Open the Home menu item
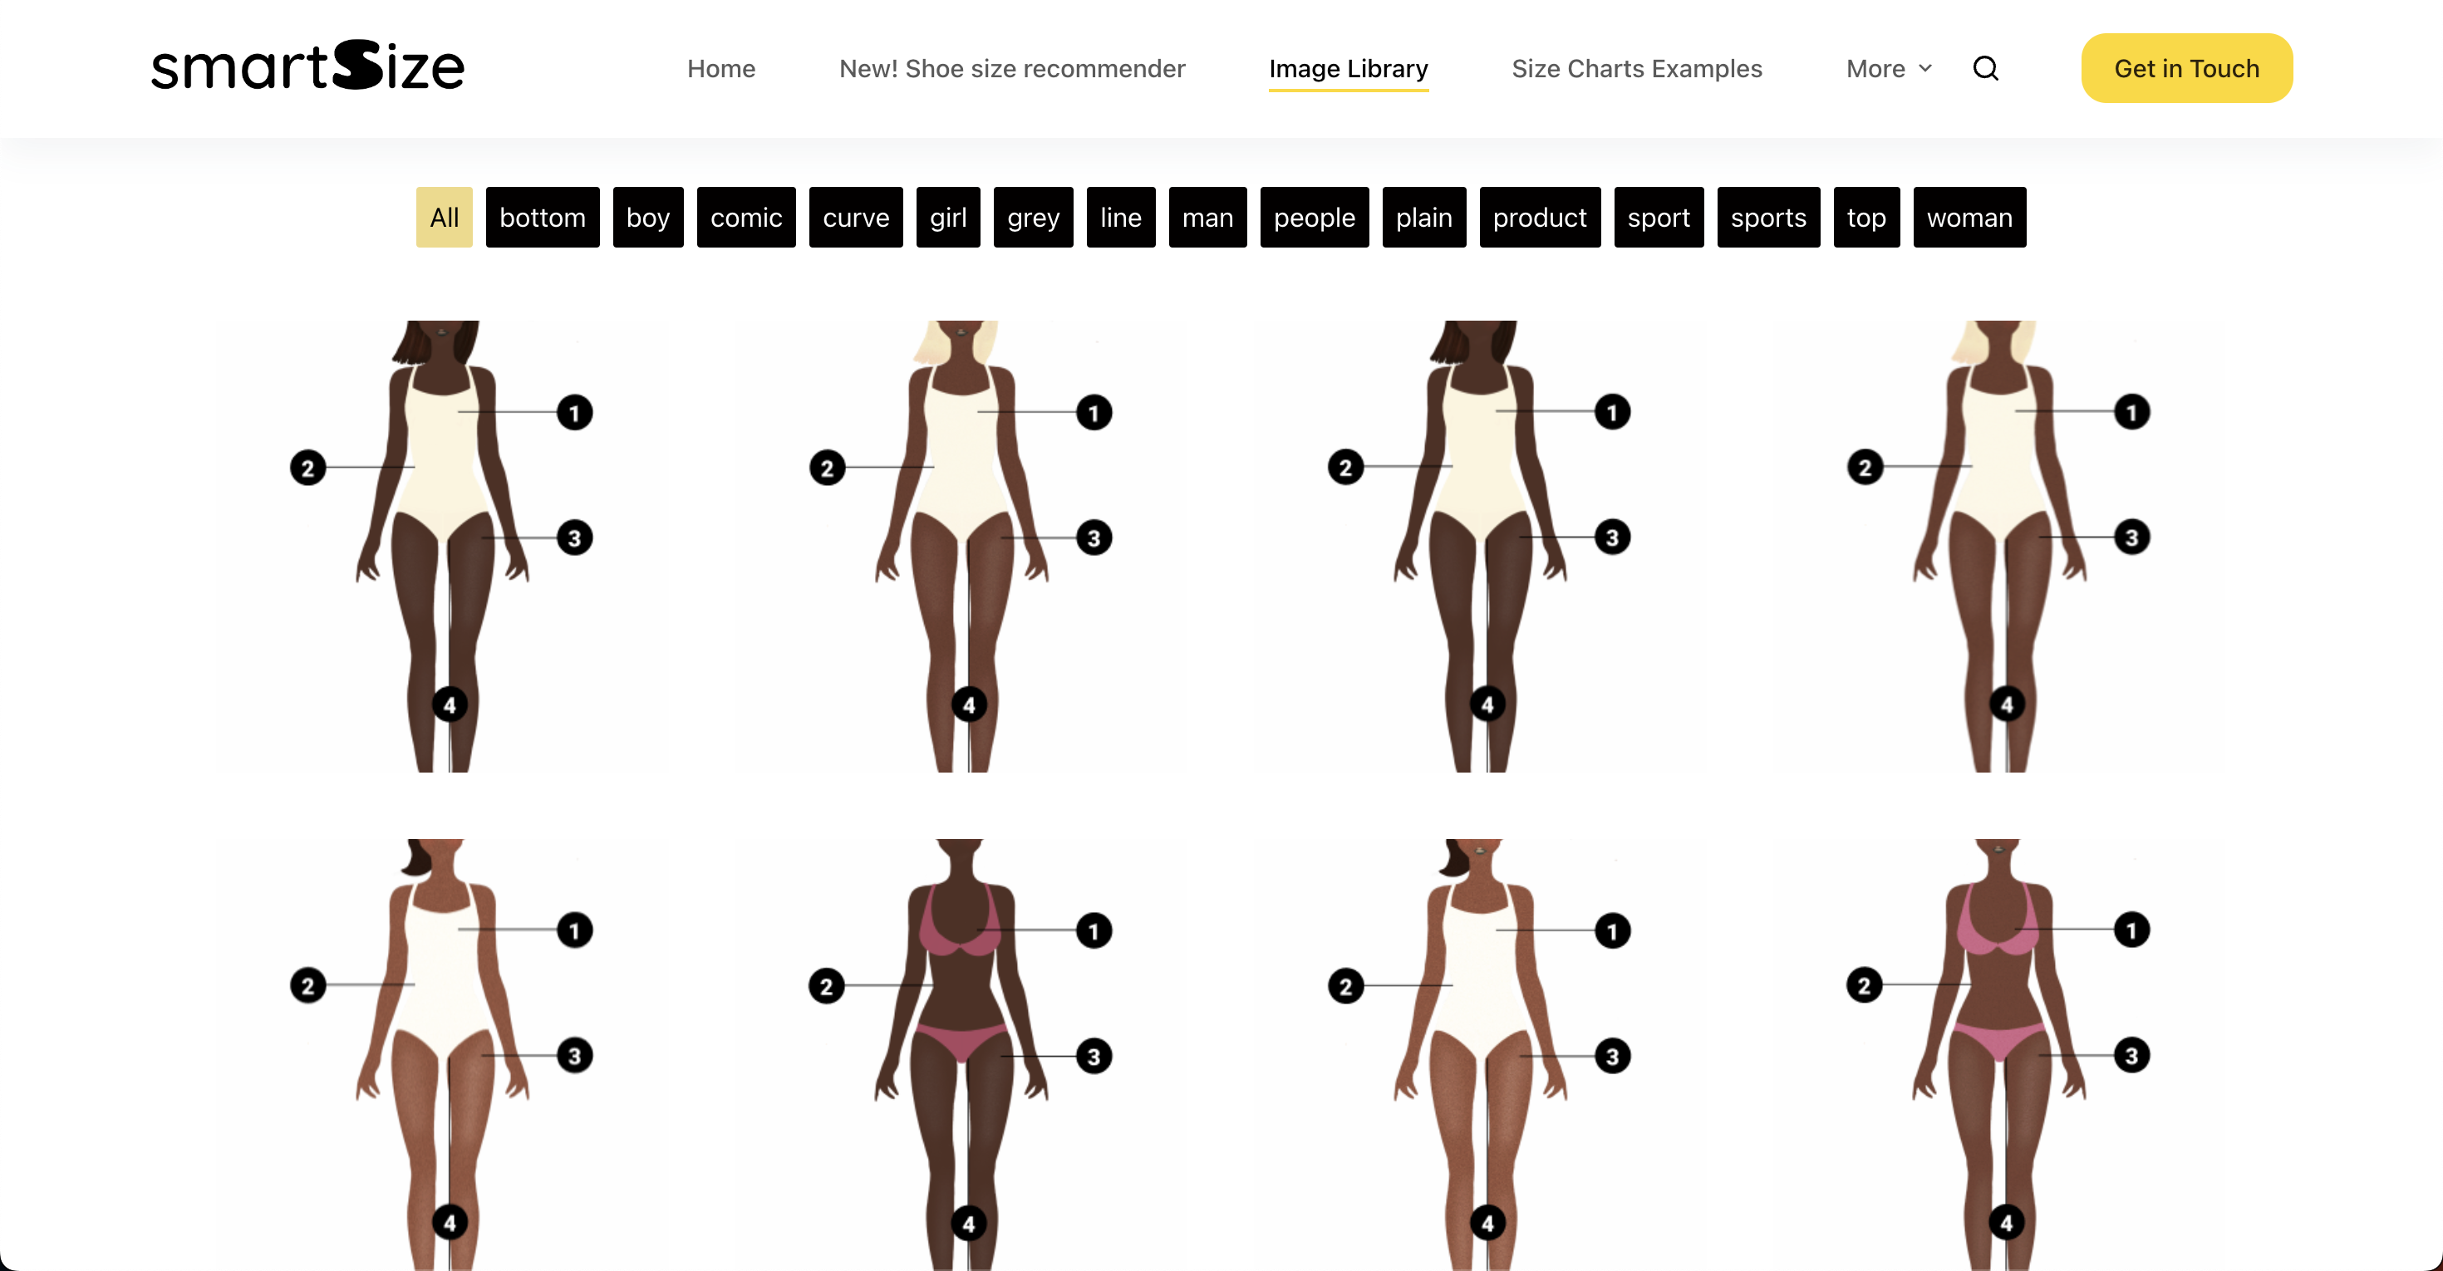The width and height of the screenshot is (2443, 1271). (720, 68)
